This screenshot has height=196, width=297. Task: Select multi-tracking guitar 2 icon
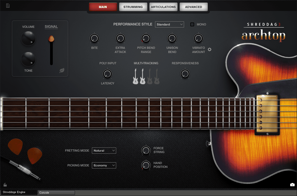143,77
